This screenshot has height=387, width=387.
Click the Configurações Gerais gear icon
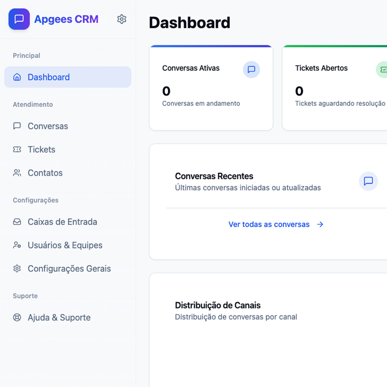pos(17,268)
